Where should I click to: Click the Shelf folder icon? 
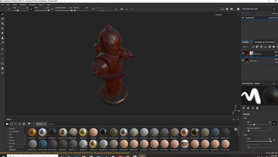7,124
